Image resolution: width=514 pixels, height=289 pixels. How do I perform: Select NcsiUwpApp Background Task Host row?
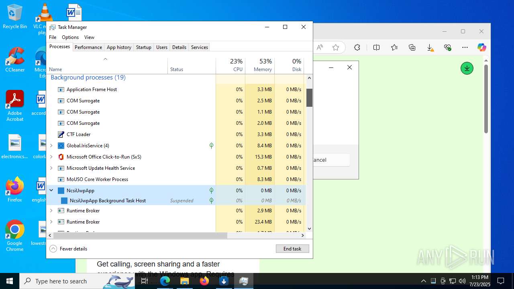point(176,201)
